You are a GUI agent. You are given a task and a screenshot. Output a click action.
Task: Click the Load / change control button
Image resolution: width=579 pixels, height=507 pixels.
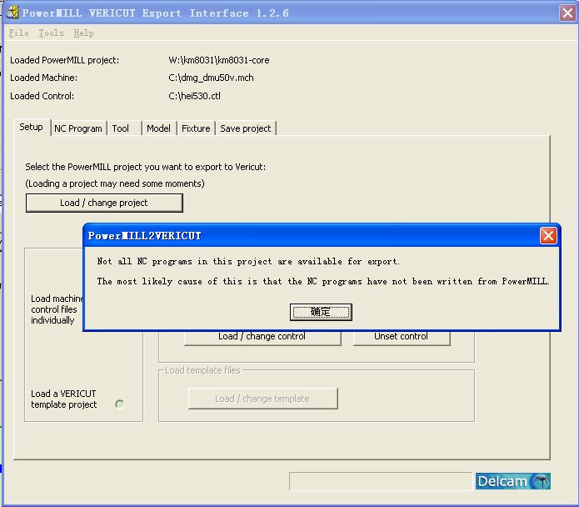point(262,337)
